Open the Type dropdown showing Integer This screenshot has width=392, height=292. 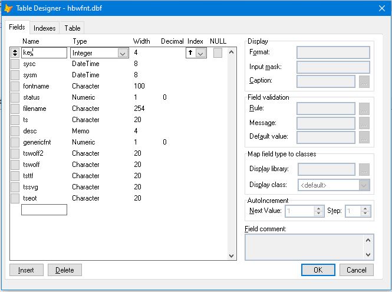click(123, 53)
